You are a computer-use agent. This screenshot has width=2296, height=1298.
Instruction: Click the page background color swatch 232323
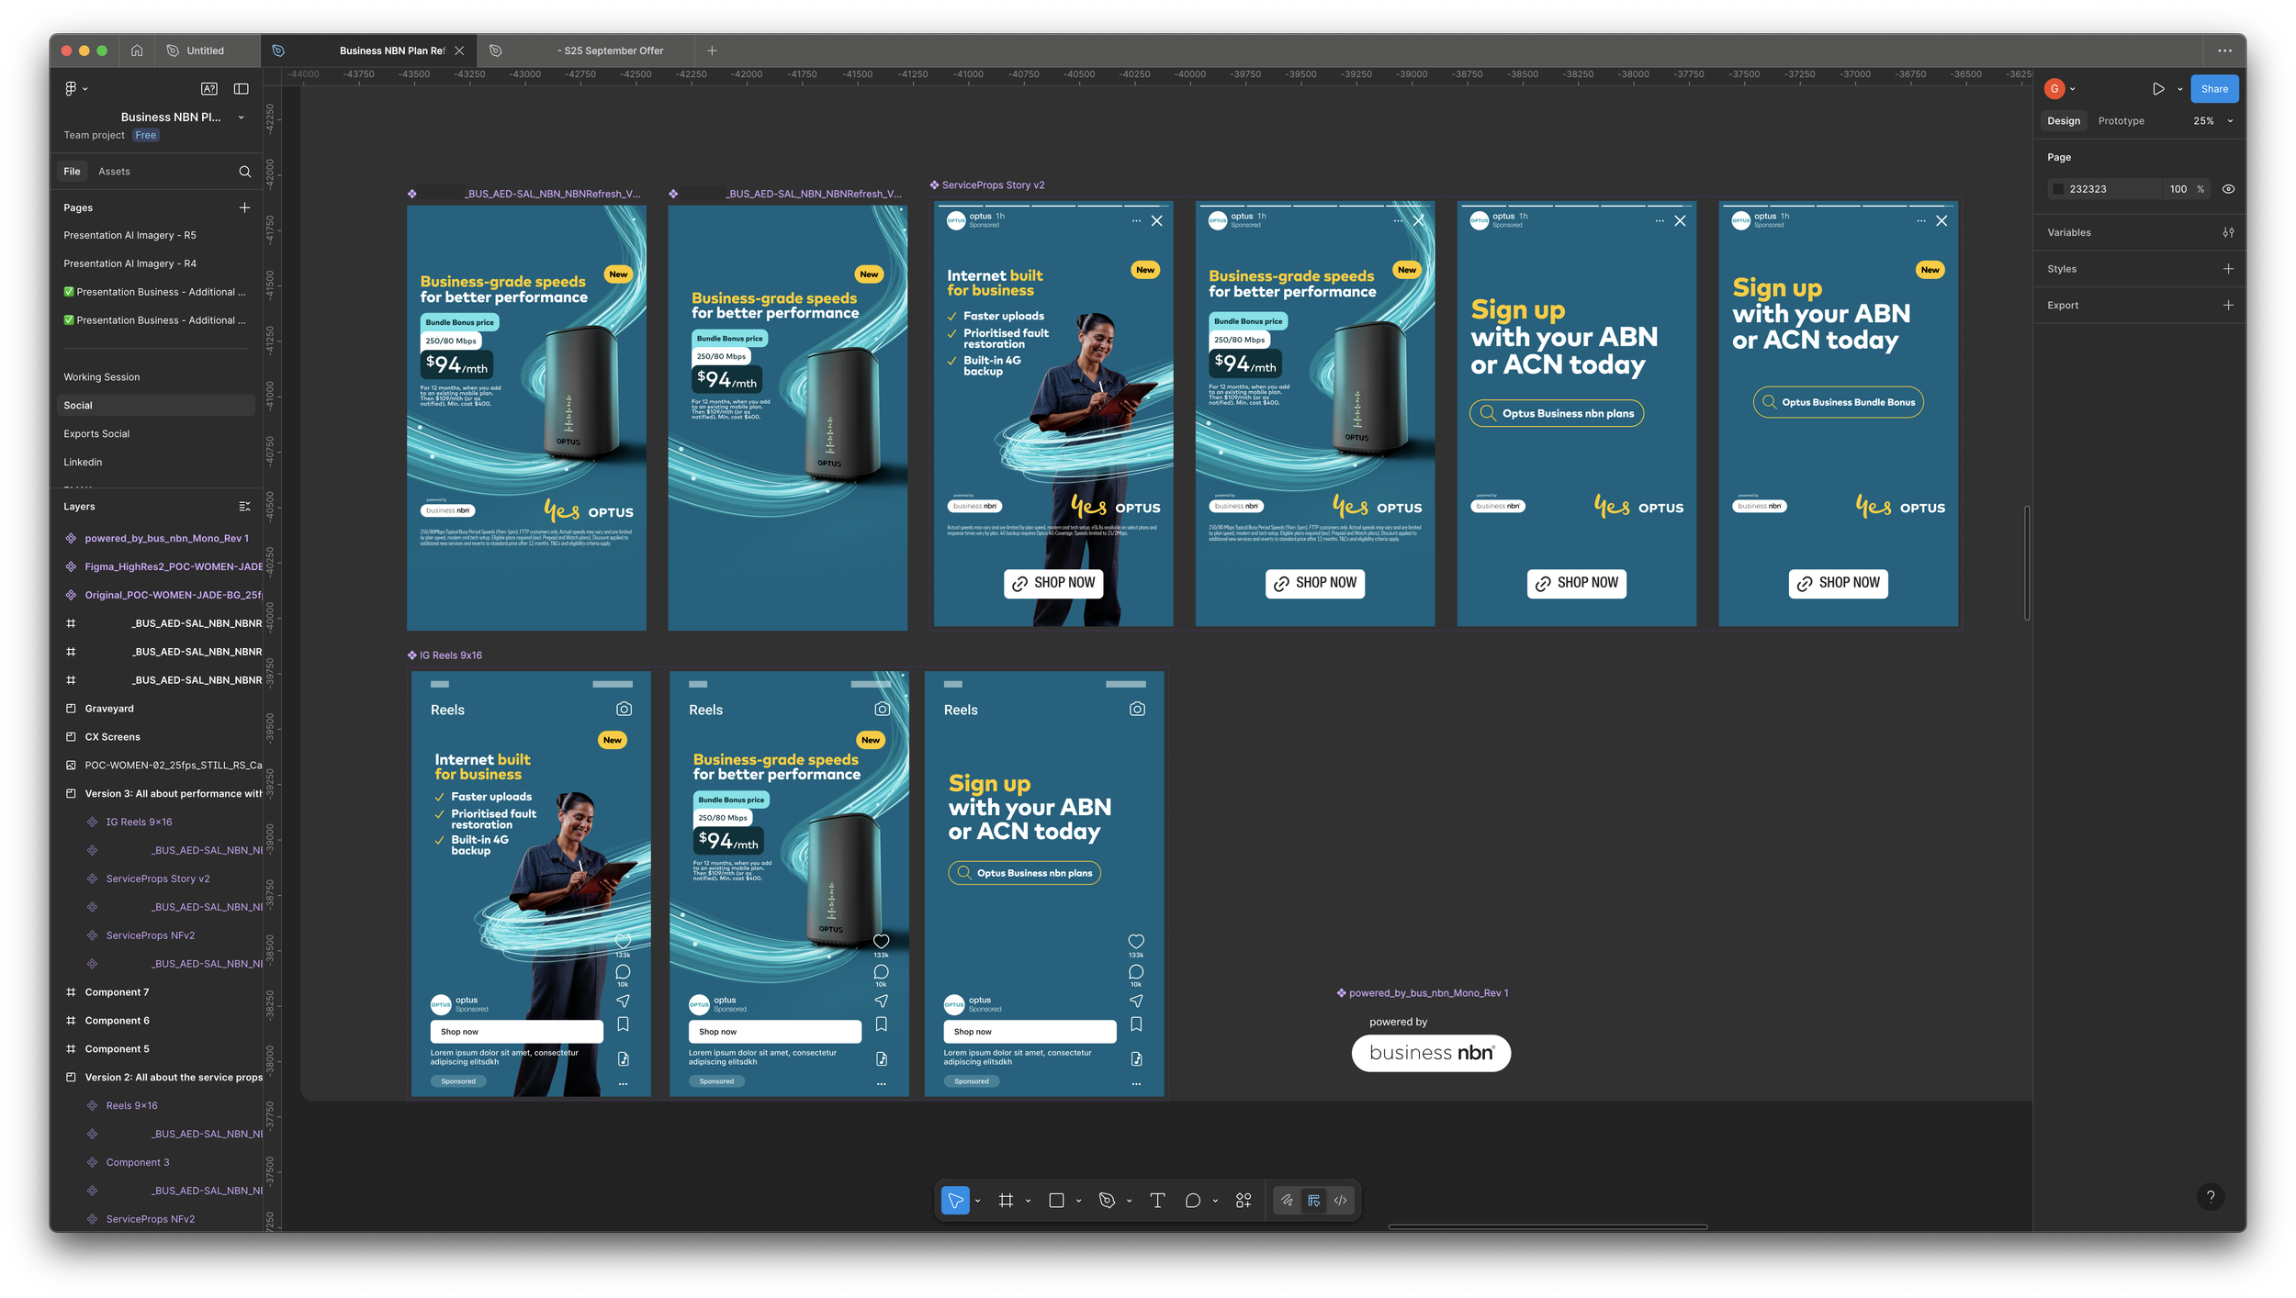click(2058, 189)
